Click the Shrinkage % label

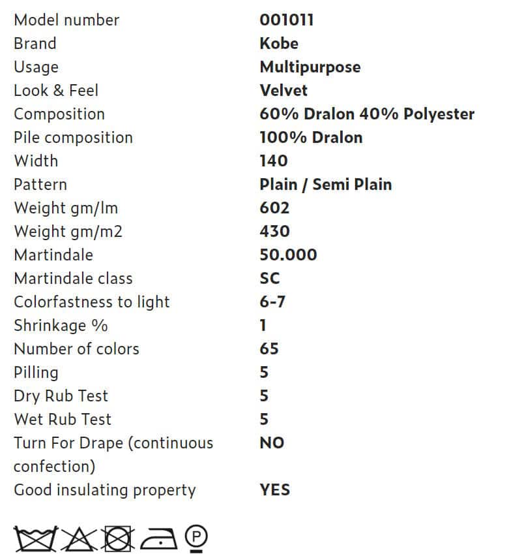[61, 326]
